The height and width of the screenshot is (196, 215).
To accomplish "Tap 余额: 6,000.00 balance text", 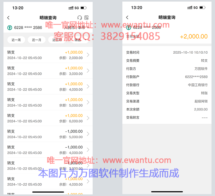I will (71, 121).
